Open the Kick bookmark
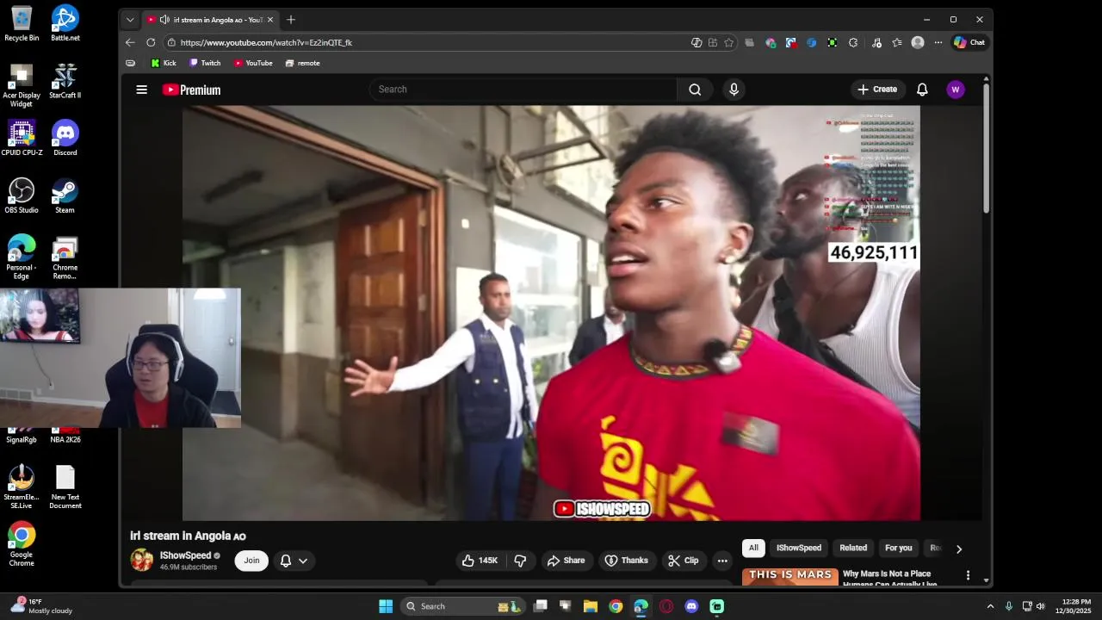This screenshot has height=620, width=1102. coord(164,63)
